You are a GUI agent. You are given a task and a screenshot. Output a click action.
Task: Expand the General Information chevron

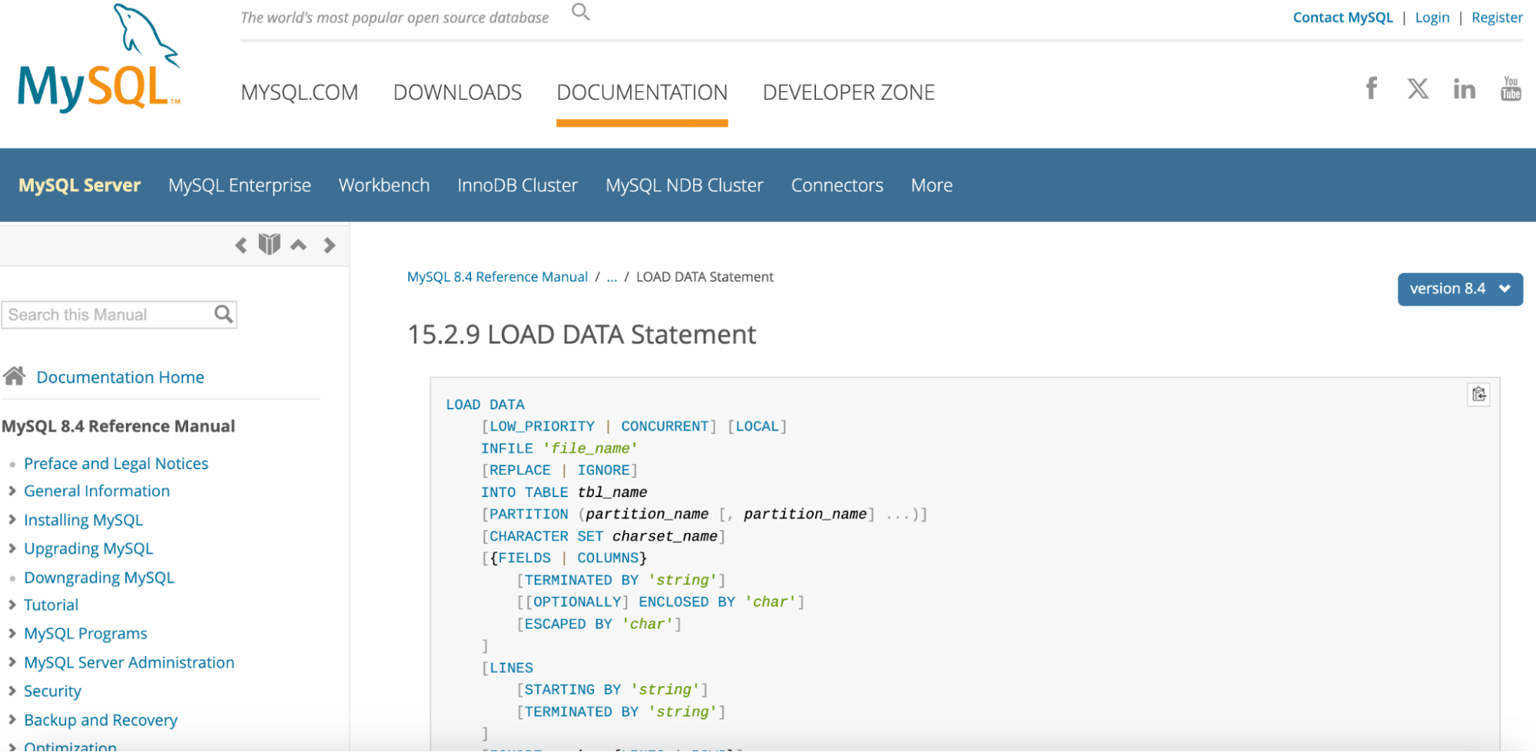(12, 491)
